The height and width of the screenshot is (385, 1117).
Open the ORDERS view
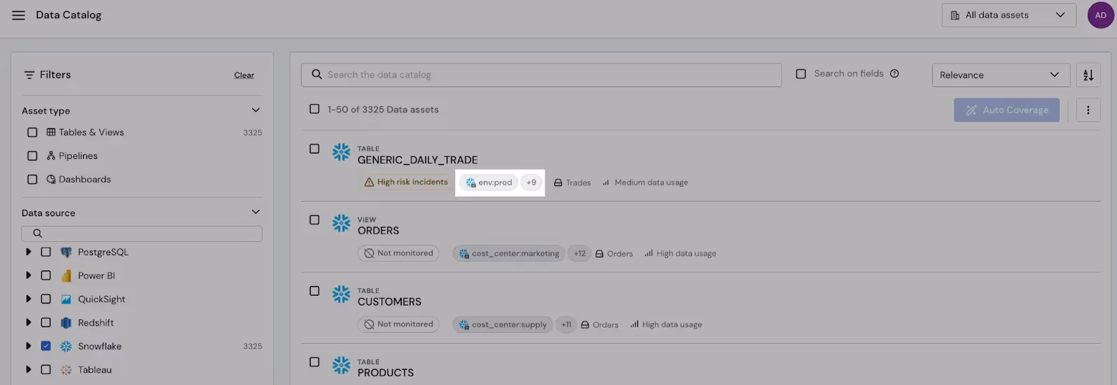[378, 231]
